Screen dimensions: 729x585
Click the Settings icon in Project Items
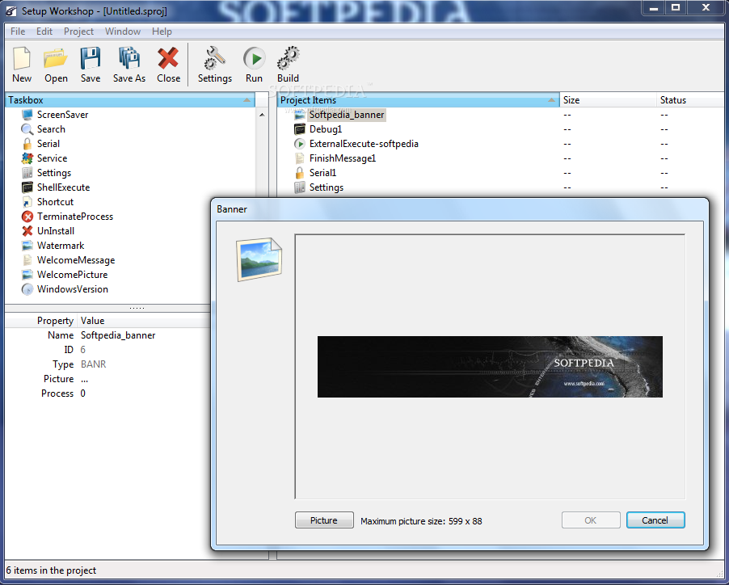[300, 187]
